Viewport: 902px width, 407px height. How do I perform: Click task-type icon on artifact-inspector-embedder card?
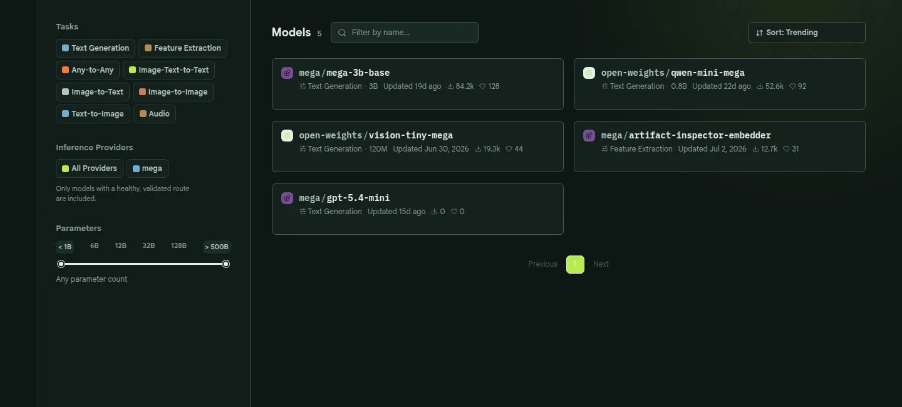604,149
